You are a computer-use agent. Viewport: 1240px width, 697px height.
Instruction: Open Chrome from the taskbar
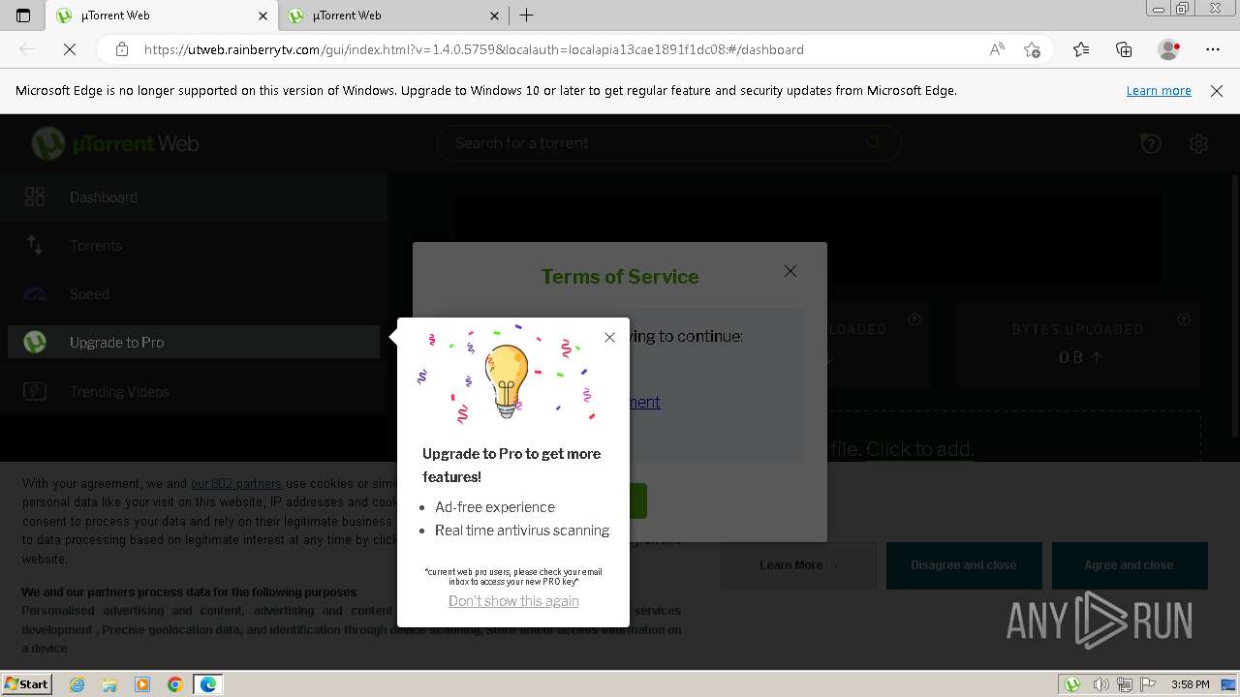coord(175,683)
